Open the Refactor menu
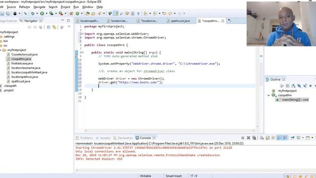The width and height of the screenshot is (316, 178). click(25, 7)
